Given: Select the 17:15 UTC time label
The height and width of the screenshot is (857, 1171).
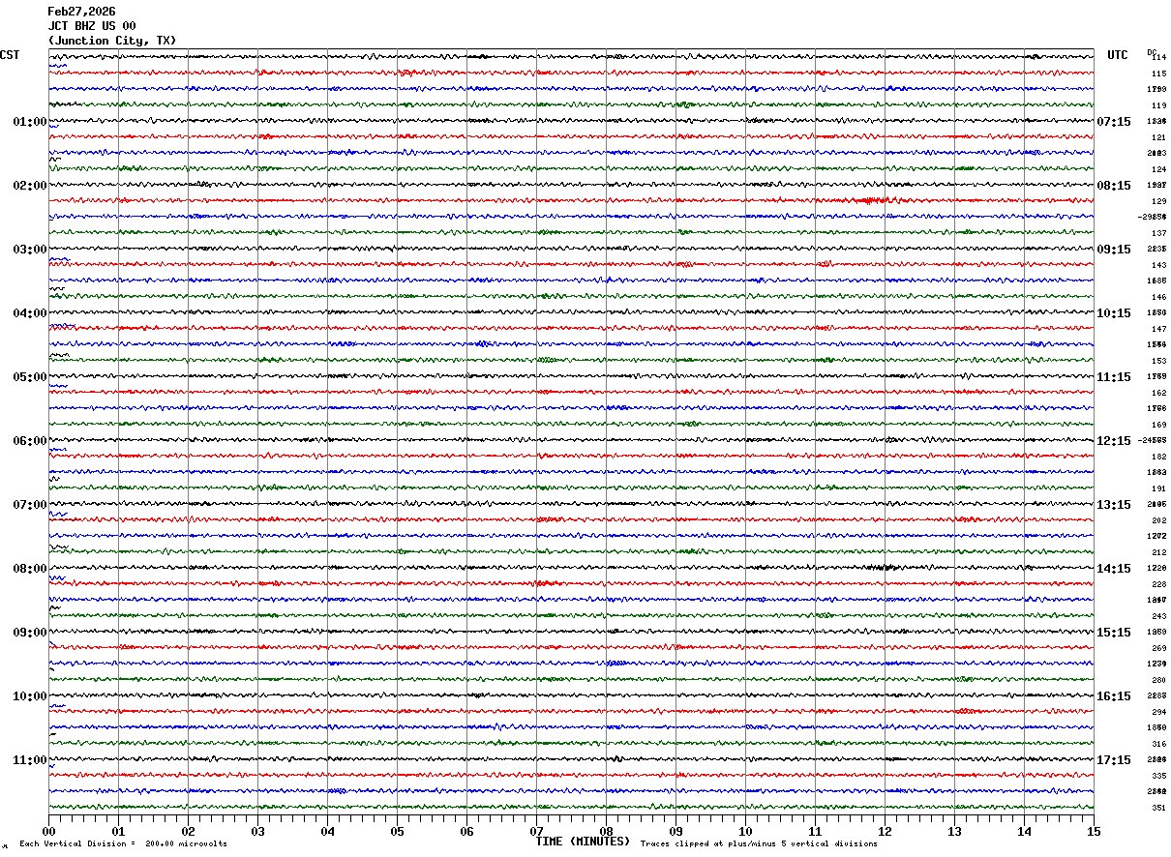Looking at the screenshot, I should pyautogui.click(x=1114, y=760).
